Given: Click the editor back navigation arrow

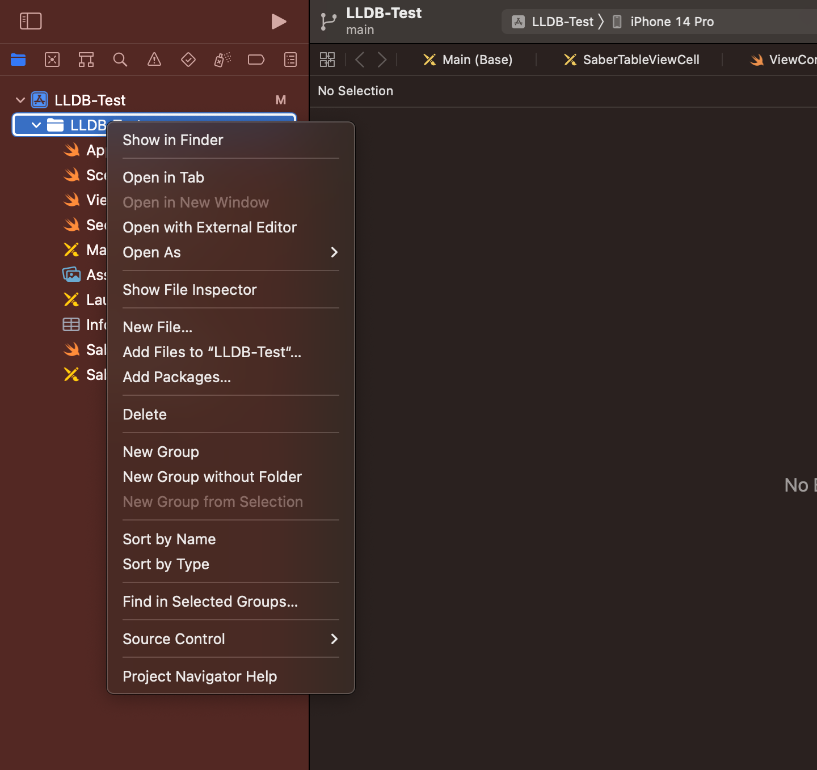Looking at the screenshot, I should (359, 60).
